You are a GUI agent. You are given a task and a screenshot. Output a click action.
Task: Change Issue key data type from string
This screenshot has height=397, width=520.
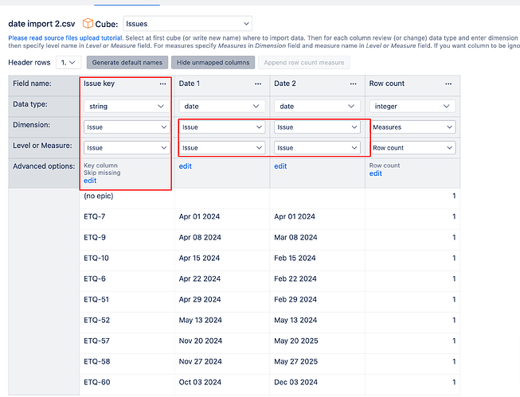click(127, 107)
